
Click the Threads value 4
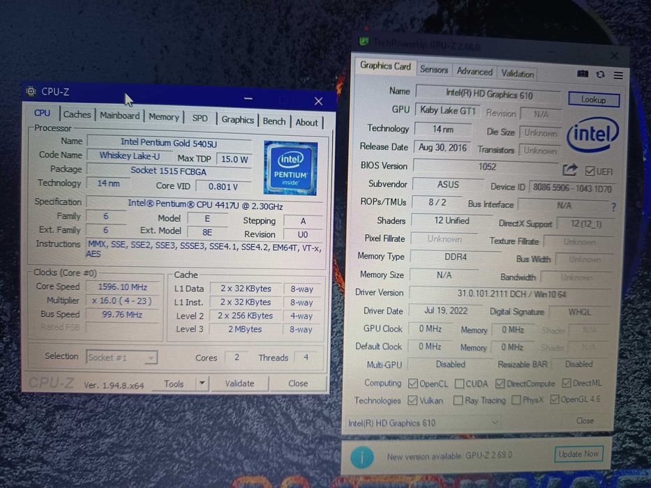[306, 357]
